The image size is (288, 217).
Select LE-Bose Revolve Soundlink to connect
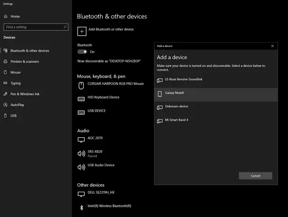pyautogui.click(x=216, y=81)
